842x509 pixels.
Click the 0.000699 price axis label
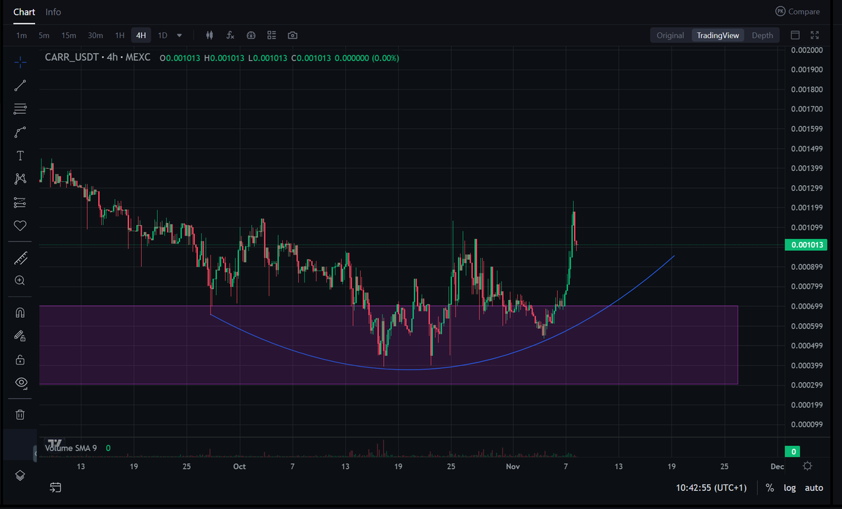806,306
